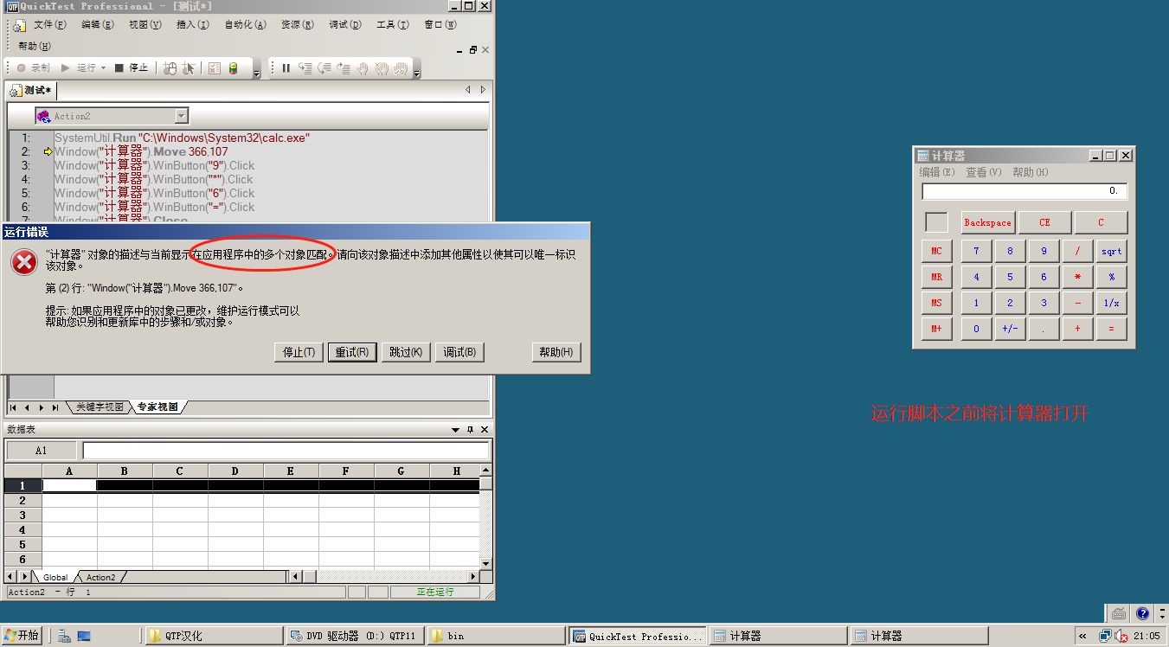Click the enable/disable breakpoints hand icon
Image resolution: width=1169 pixels, height=647 pixels.
(x=401, y=68)
